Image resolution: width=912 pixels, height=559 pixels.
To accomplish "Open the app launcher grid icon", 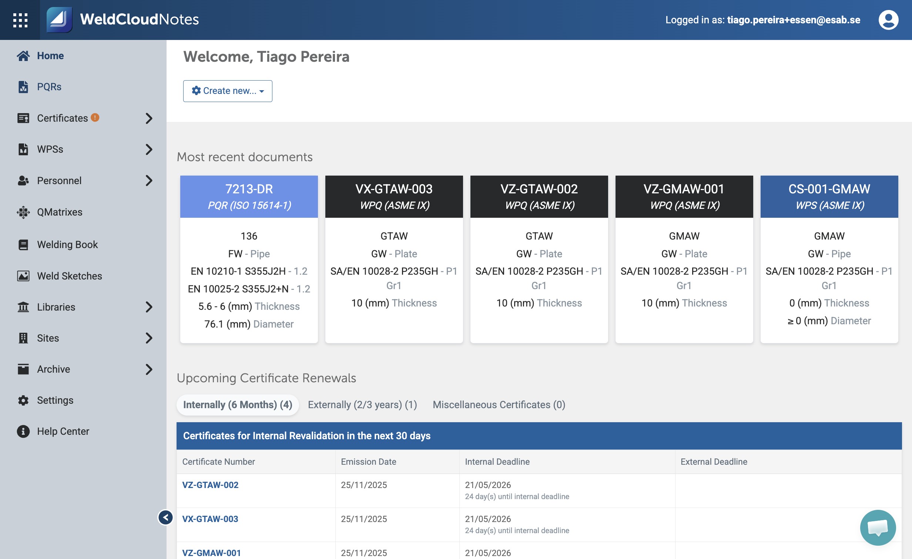I will [20, 20].
